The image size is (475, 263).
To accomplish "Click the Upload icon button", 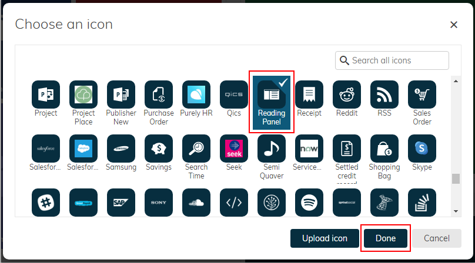I will tap(325, 238).
